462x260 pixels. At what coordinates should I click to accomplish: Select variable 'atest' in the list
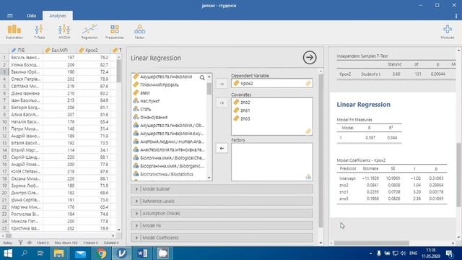pos(145,93)
